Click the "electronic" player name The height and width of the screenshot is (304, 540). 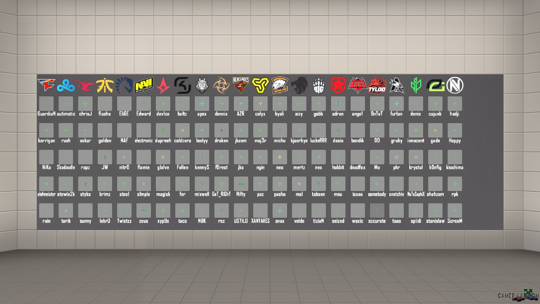coord(144,140)
